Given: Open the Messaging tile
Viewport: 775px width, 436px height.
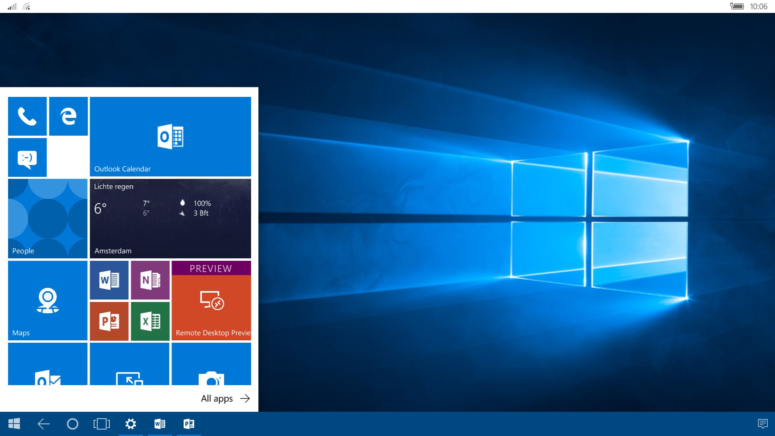Looking at the screenshot, I should pos(27,157).
